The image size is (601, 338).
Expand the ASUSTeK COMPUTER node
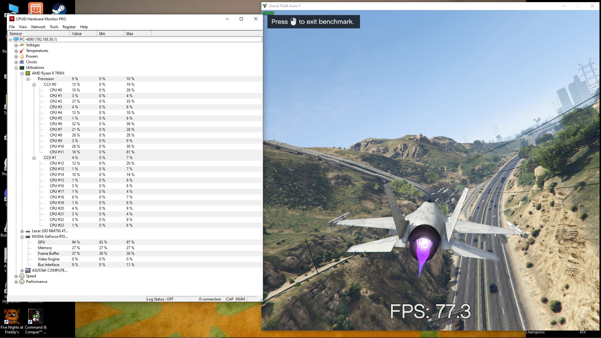coord(22,271)
